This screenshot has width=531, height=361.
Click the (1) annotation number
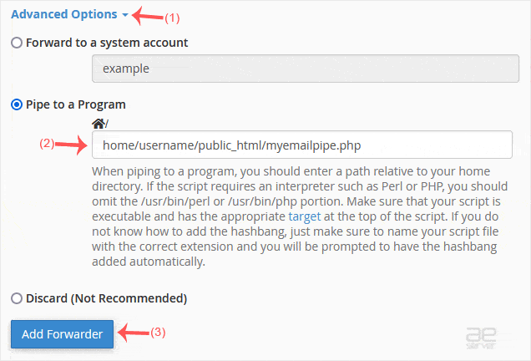pyautogui.click(x=170, y=17)
